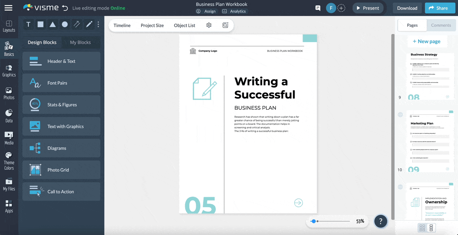Screen dimensions: 458x235
Task: Open the Graphics panel in the sidebar
Action: coord(9,70)
